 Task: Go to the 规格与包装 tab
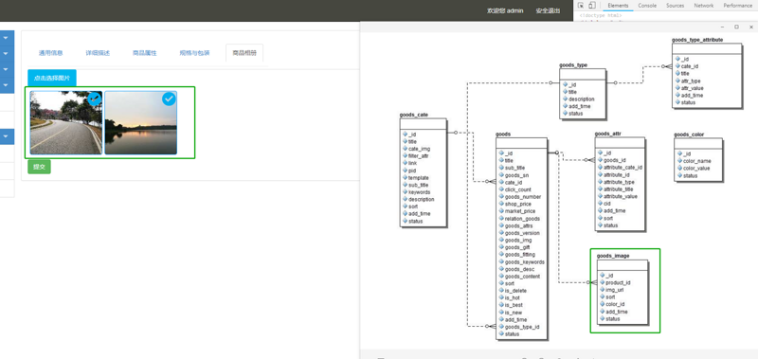(x=194, y=53)
